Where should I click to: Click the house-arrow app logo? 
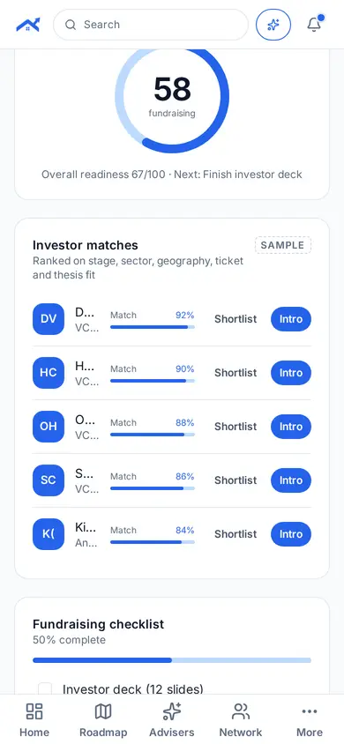tap(28, 25)
